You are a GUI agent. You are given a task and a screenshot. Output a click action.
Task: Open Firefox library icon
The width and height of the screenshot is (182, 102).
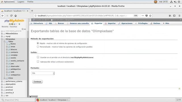170,16
